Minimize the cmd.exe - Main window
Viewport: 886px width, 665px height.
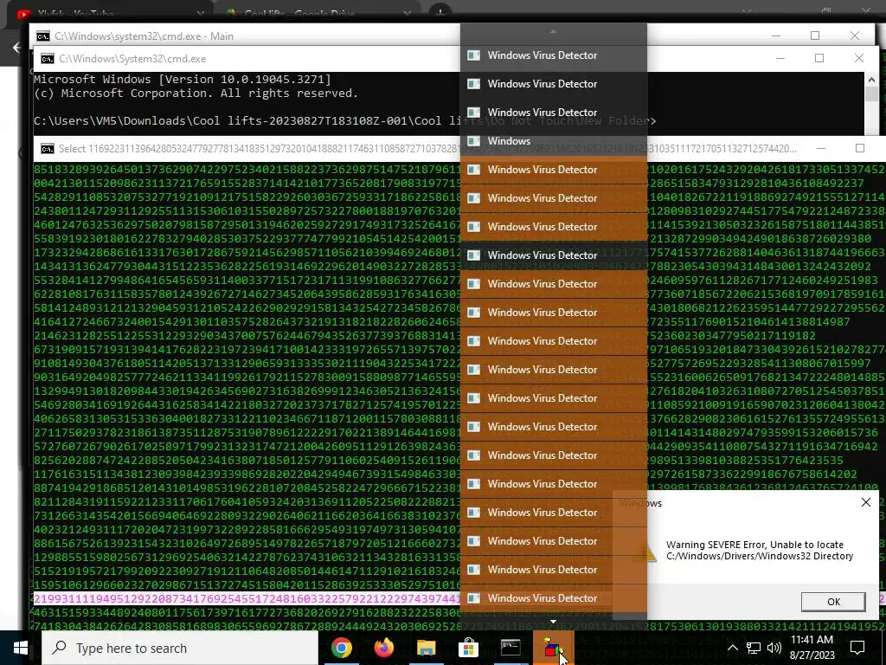coord(776,36)
